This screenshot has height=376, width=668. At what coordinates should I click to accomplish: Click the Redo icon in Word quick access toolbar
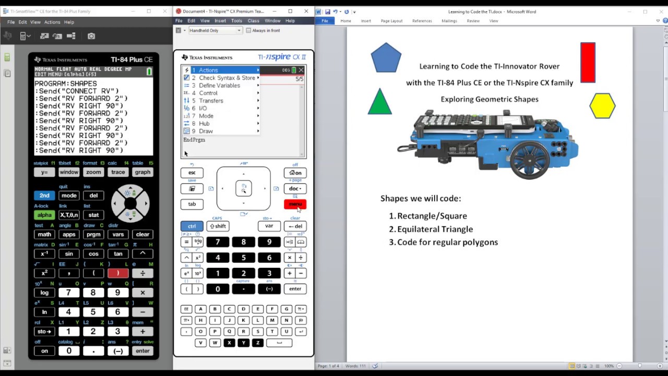point(347,11)
